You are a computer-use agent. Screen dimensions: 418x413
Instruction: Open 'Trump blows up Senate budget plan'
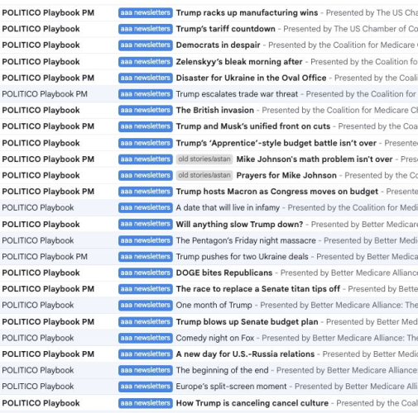pyautogui.click(x=247, y=322)
